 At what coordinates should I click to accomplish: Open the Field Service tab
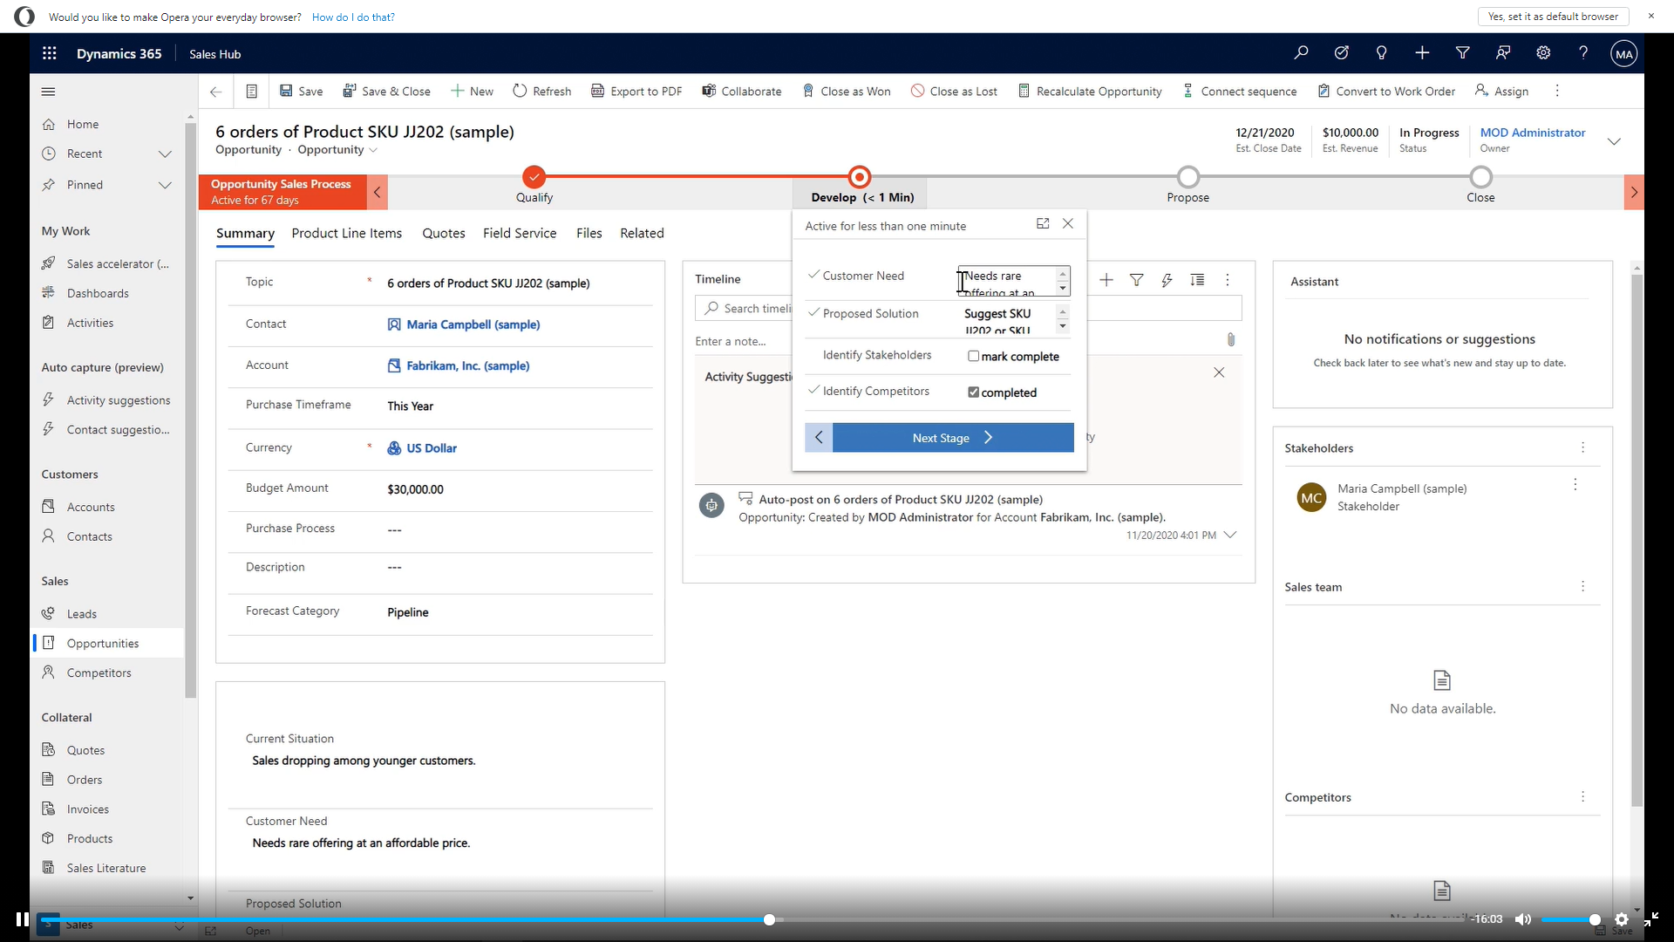click(x=520, y=234)
